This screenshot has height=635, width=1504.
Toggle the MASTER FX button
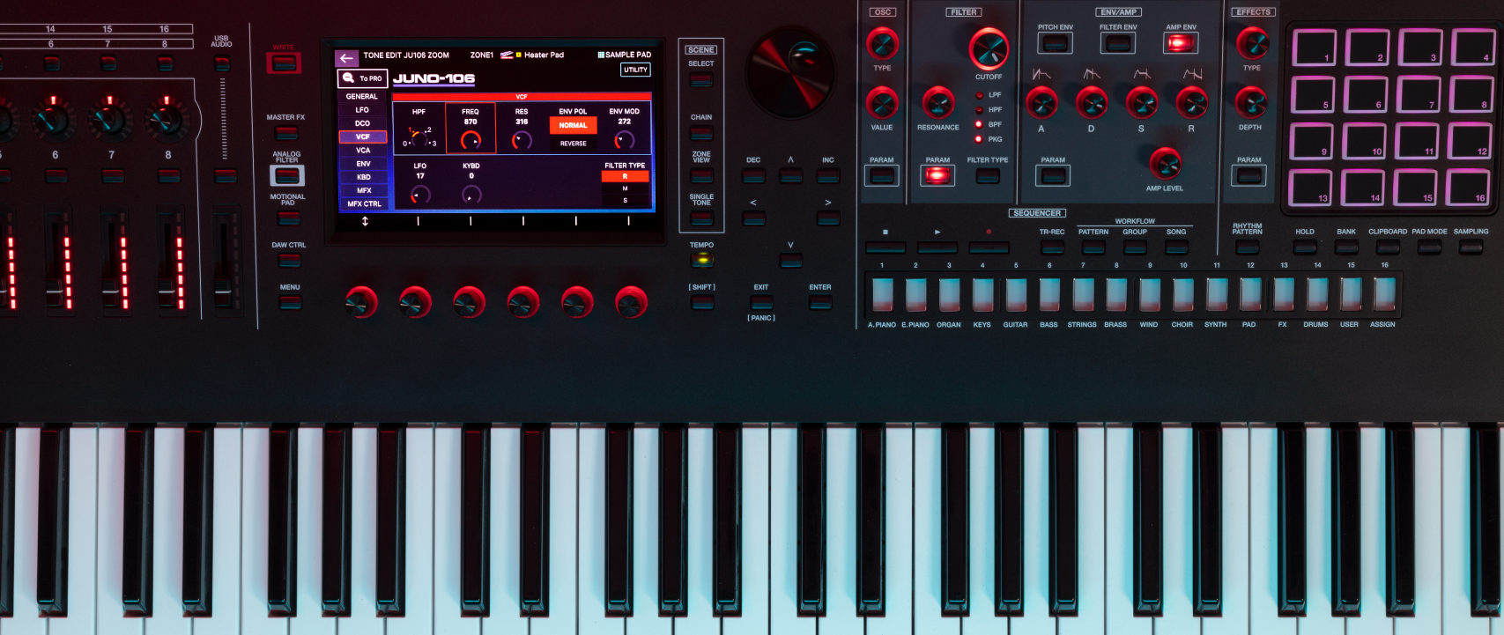pos(286,133)
